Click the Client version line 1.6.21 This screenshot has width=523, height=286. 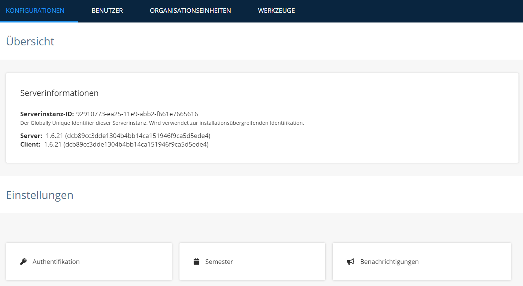[x=114, y=144]
